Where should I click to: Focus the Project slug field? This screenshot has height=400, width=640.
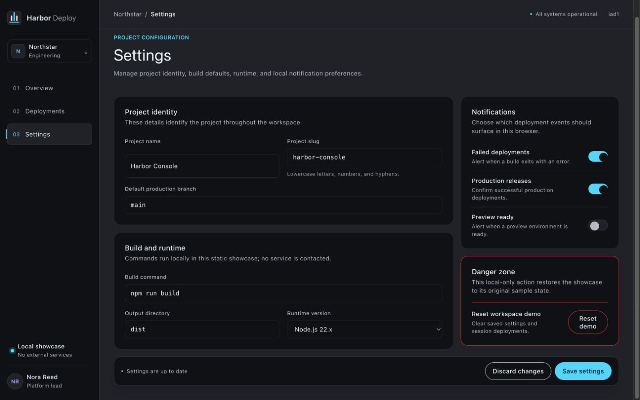click(x=365, y=157)
